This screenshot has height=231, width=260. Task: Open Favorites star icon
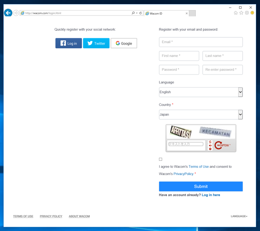click(x=241, y=13)
